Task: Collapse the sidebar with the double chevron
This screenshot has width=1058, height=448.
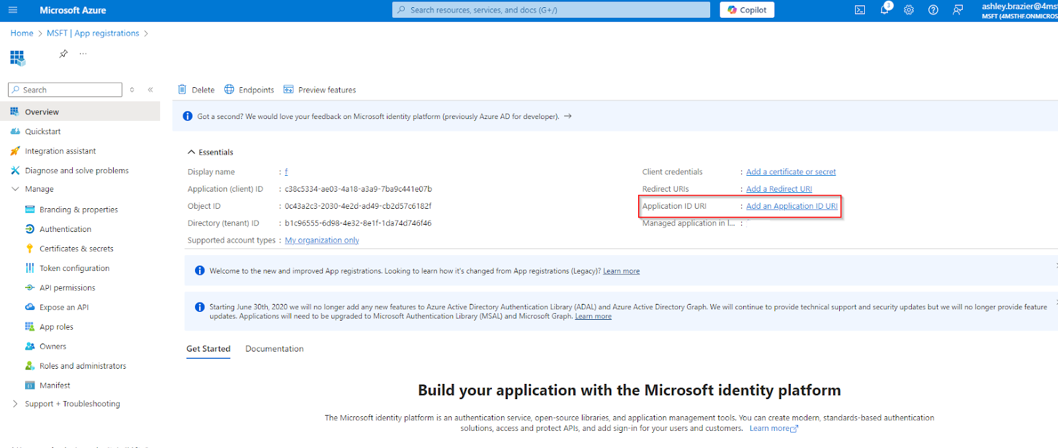Action: tap(151, 90)
